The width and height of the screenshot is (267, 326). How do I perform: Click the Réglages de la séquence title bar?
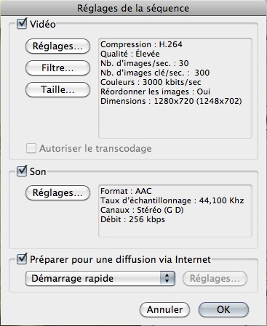133,8
